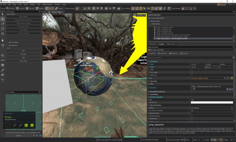Click the settings icon beside Property Name Filter
236x142 pixels.
click(x=234, y=58)
